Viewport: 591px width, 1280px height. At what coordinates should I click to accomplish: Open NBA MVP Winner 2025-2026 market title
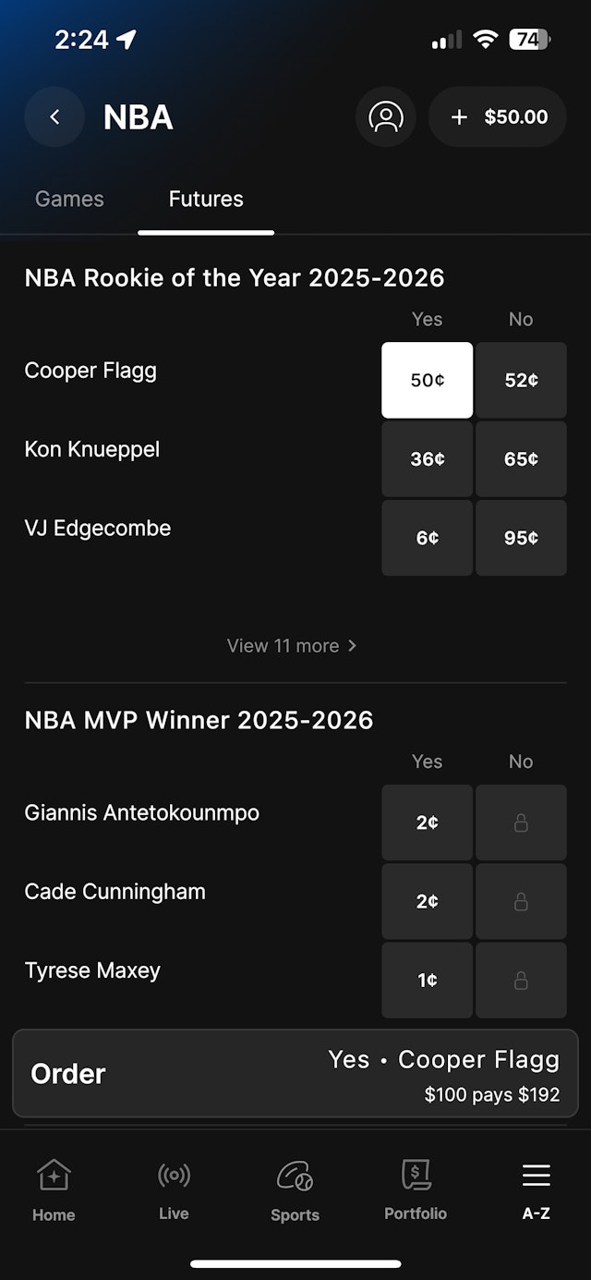point(199,721)
